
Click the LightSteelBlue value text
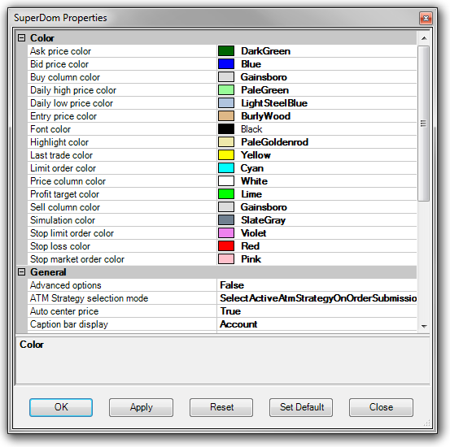point(274,103)
